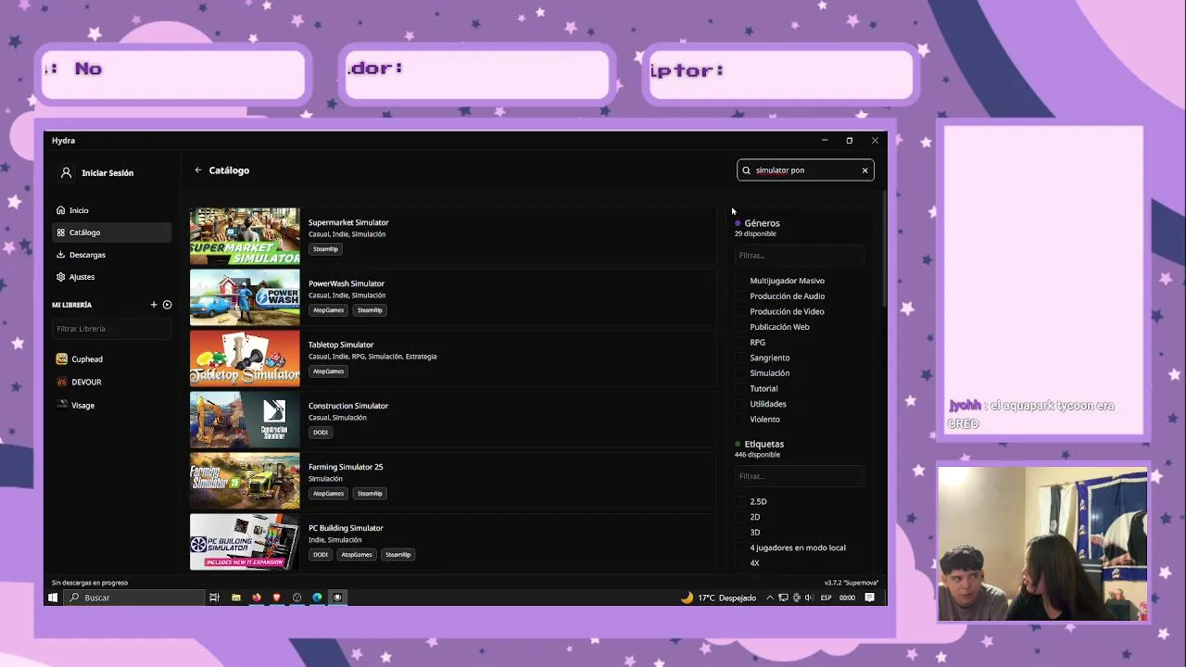Click the filter panel scrollbar
The image size is (1186, 667).
884,250
